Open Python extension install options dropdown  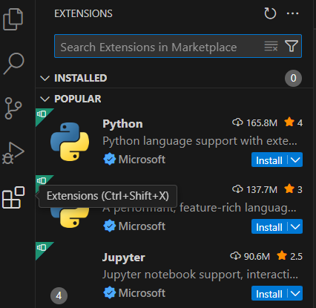coord(295,160)
